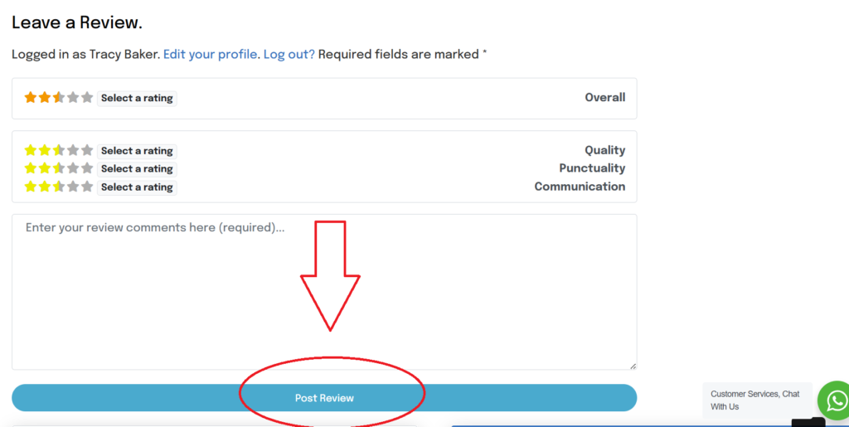Image resolution: width=849 pixels, height=427 pixels.
Task: Rate Quality with the fourth star
Action: tap(73, 151)
